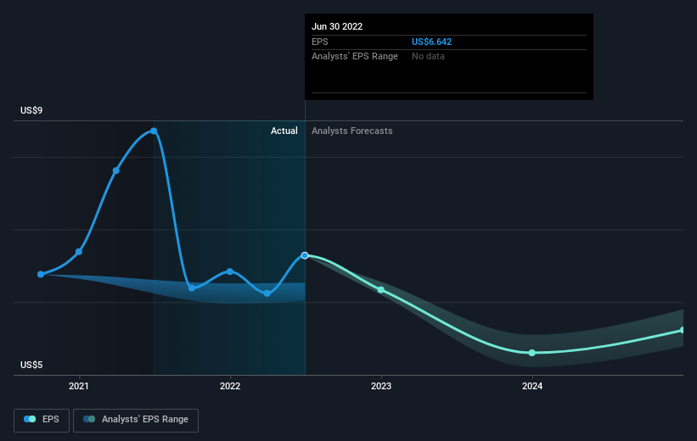Select the peak EPS data point near US$9
697x441 pixels.
pos(154,131)
